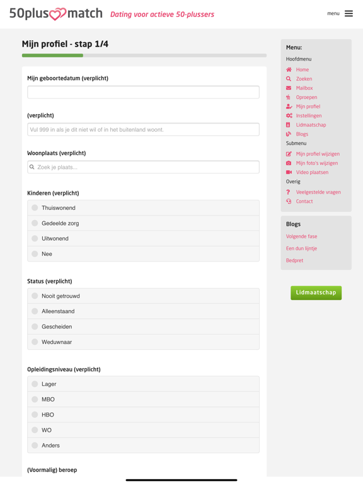The width and height of the screenshot is (363, 484).
Task: Open the hamburger menu icon
Action: [349, 14]
